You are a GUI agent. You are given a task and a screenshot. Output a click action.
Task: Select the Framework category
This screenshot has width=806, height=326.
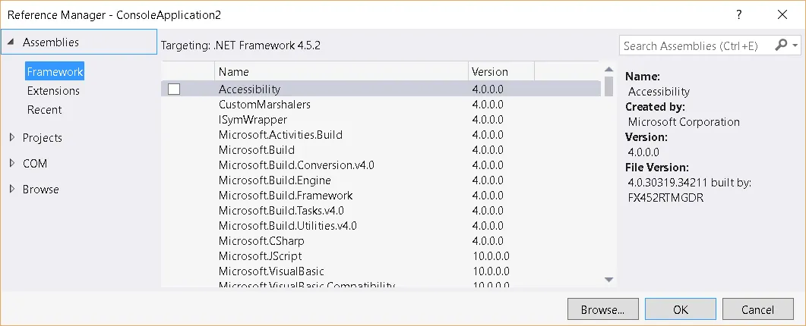[x=54, y=72]
